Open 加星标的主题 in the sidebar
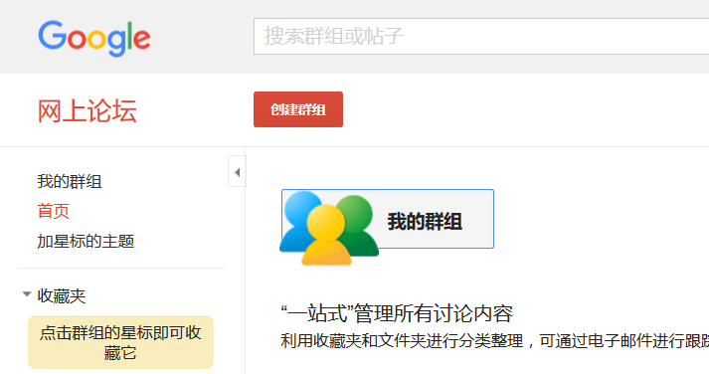This screenshot has height=374, width=709. (86, 241)
